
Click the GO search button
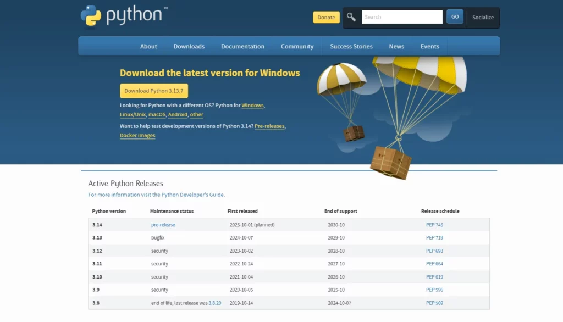click(455, 17)
